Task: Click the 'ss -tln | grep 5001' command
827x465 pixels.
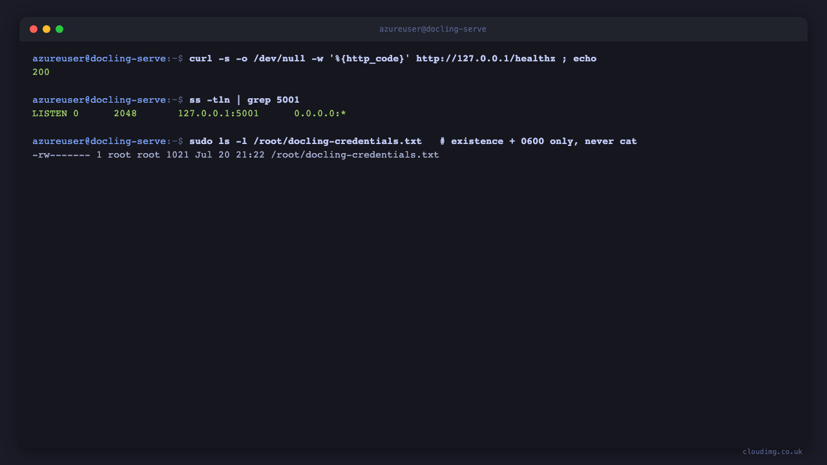Action: (x=244, y=100)
